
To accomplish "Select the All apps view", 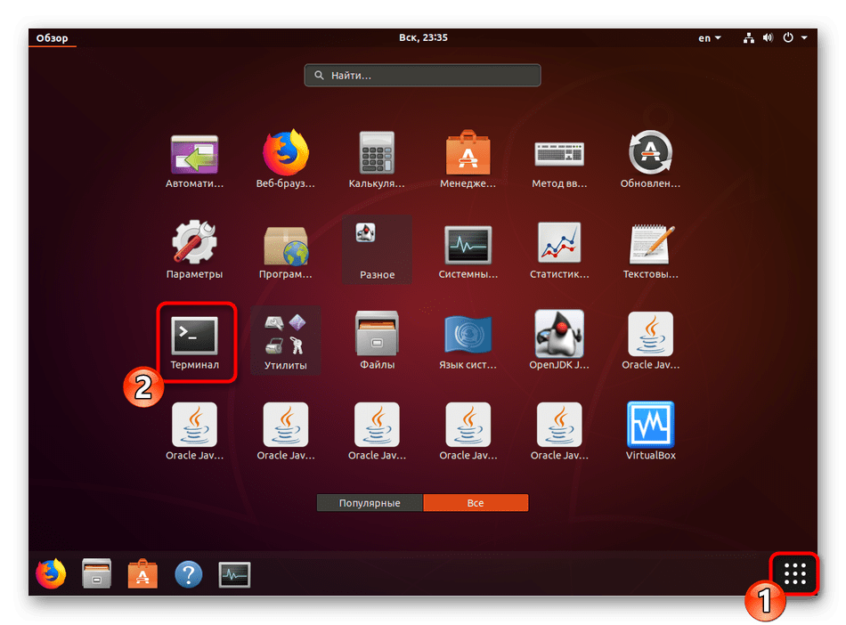I will pos(476,503).
